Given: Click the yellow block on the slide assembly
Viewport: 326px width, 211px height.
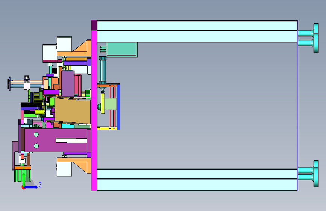Looking at the screenshot, I should pos(103,103).
